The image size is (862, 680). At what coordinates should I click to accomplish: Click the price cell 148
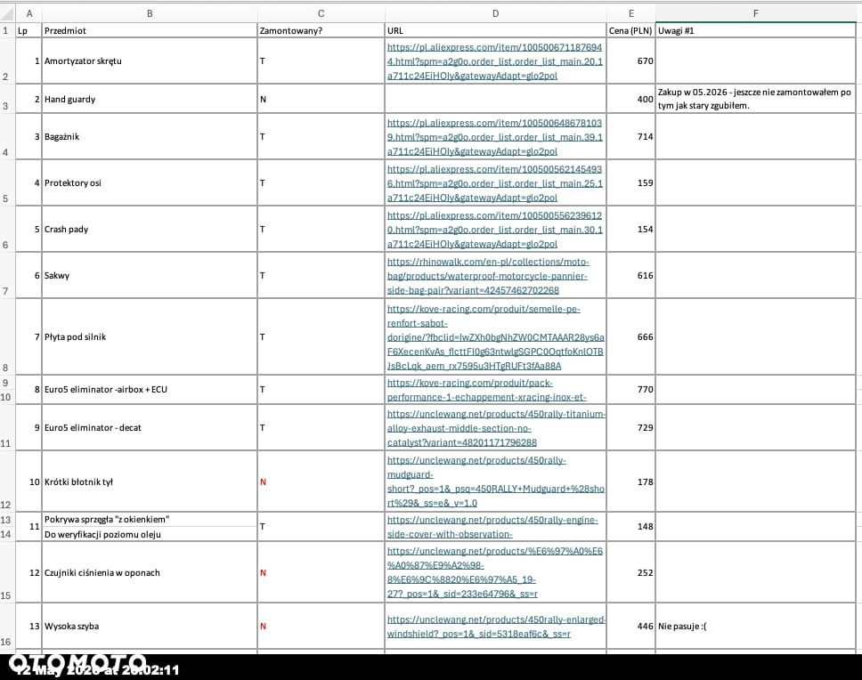(631, 526)
